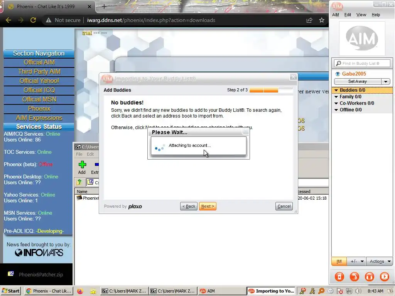Close the Phoenix browser tab

pos(89,7)
